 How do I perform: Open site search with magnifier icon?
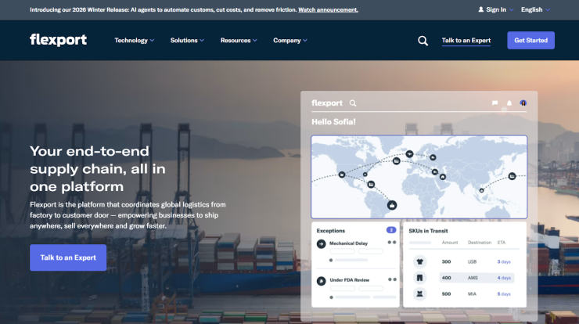point(423,41)
